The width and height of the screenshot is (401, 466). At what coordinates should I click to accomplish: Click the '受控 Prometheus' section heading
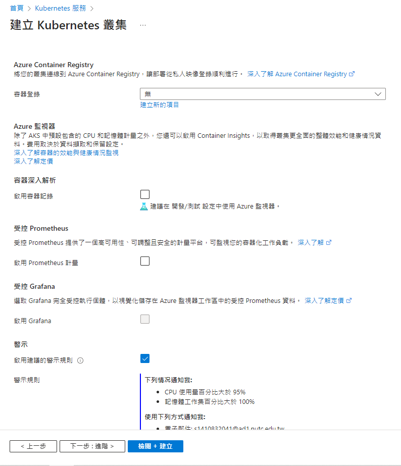click(x=41, y=229)
